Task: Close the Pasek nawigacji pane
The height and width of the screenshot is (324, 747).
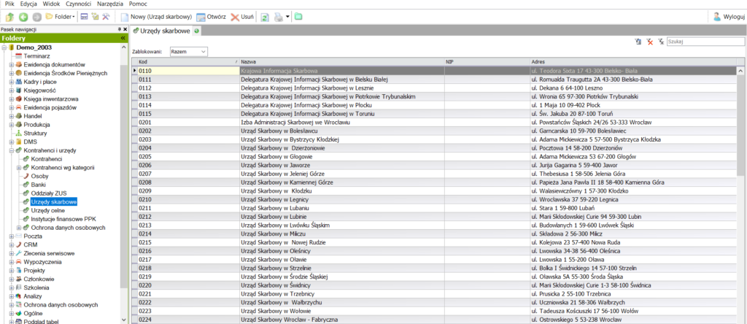Action: 125,29
